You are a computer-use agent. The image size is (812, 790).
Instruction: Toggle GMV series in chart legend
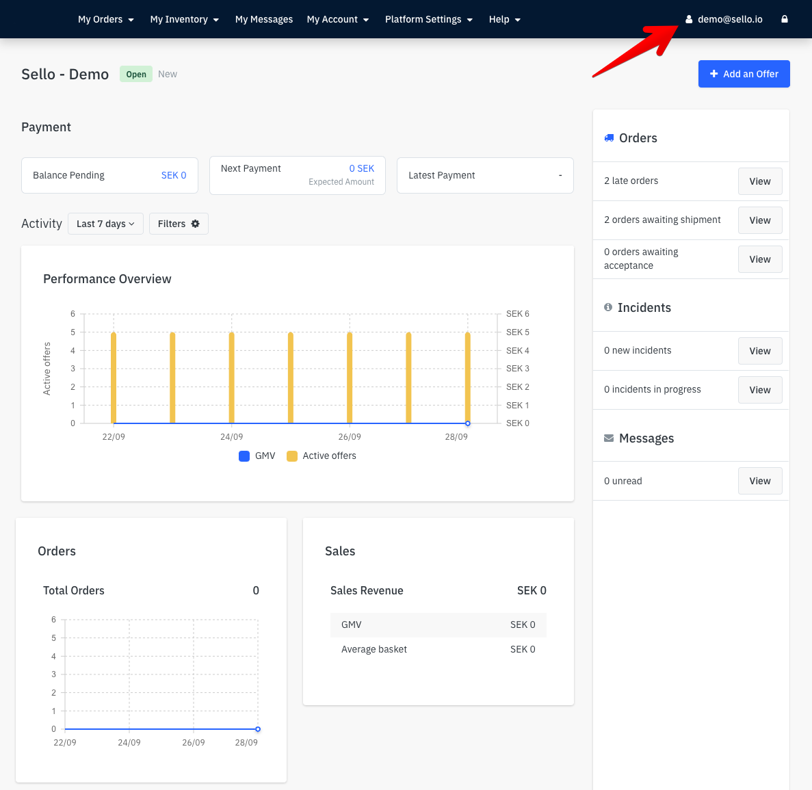click(x=257, y=456)
